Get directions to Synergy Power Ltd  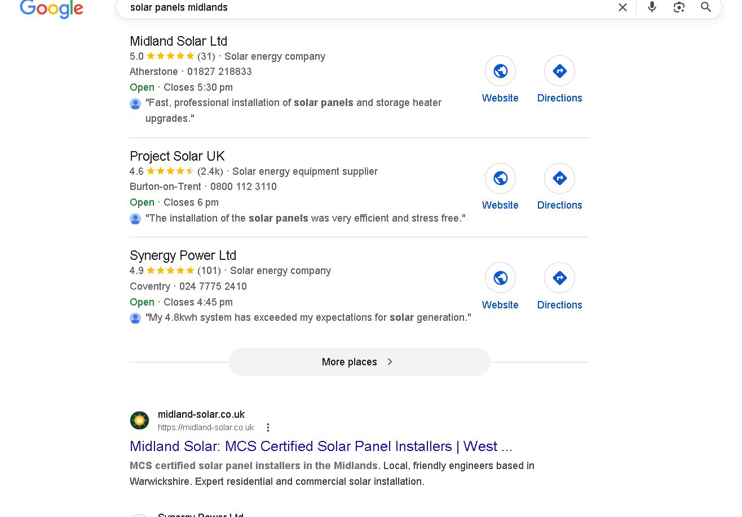[559, 278]
